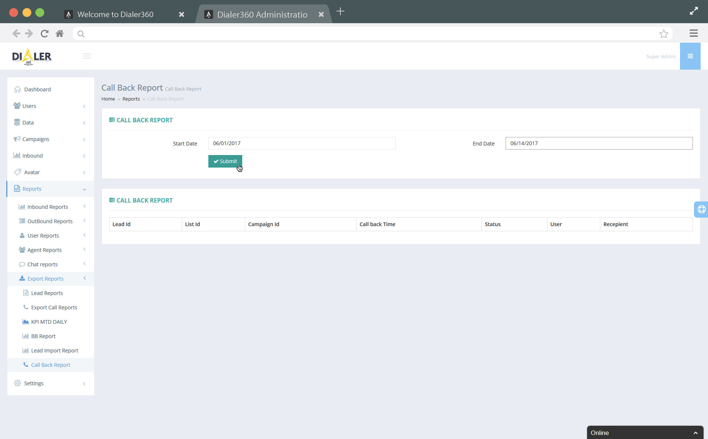Click the Start Date field
The width and height of the screenshot is (708, 439).
click(302, 143)
